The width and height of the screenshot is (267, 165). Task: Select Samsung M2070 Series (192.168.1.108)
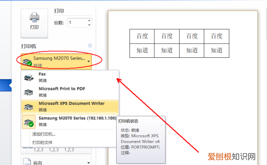pos(69,121)
